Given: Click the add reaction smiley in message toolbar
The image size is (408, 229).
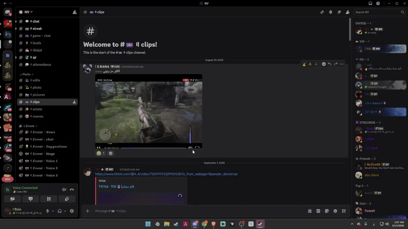Looking at the screenshot, I should pyautogui.click(x=324, y=64).
